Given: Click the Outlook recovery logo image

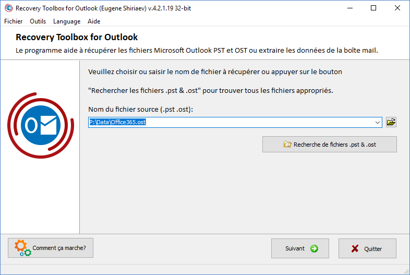Looking at the screenshot, I should 41,125.
